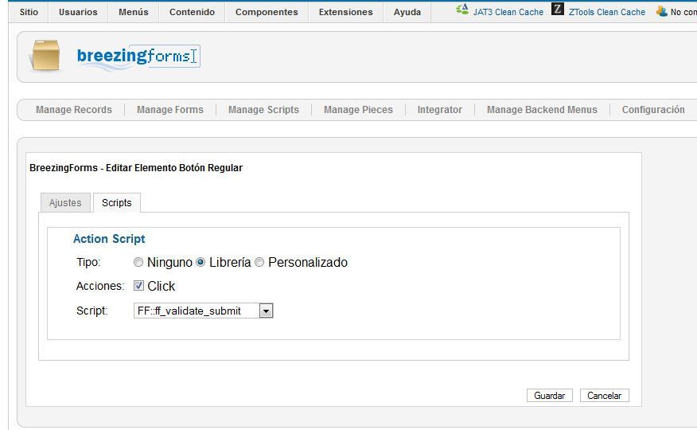Click the Action Script heading text
697x430 pixels.
pyautogui.click(x=109, y=239)
